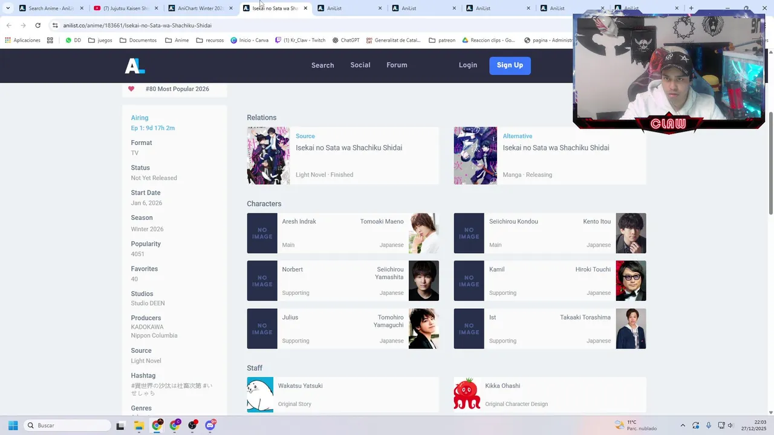Click the bookmark grid icon beside Aplicaciones

click(x=50, y=40)
